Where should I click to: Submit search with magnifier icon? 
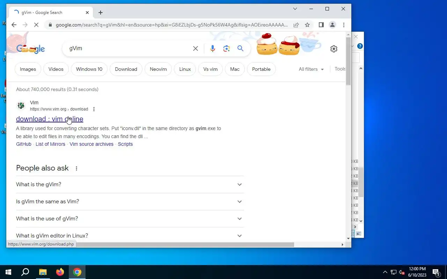[241, 48]
